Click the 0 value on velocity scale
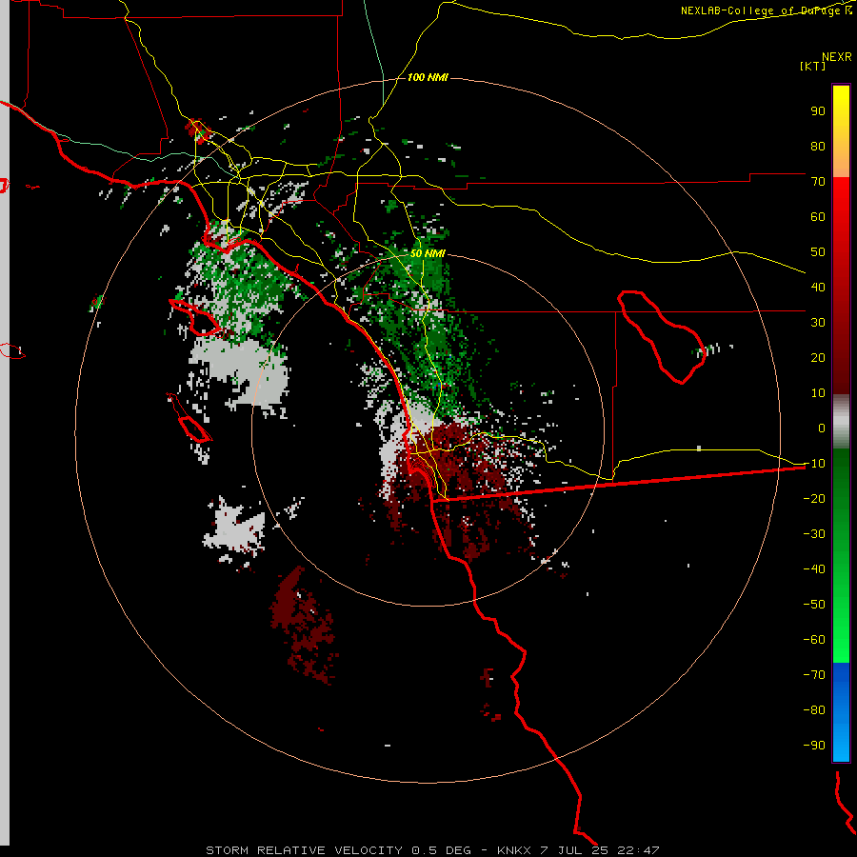 [x=822, y=428]
